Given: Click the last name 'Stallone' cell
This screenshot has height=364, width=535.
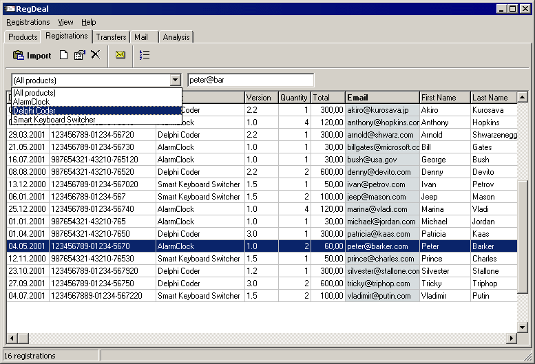Looking at the screenshot, I should click(x=494, y=271).
